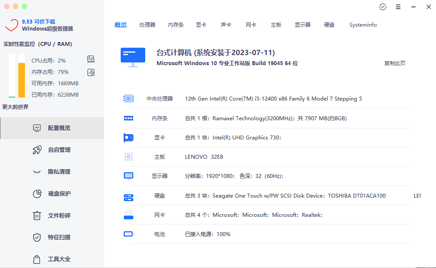Select 配置概览 in the sidebar

[x=59, y=128]
